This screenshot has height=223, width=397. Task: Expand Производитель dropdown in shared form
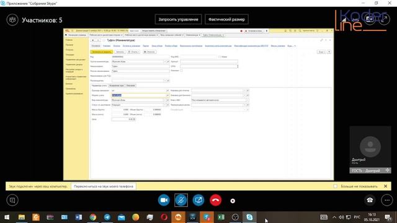click(x=165, y=81)
